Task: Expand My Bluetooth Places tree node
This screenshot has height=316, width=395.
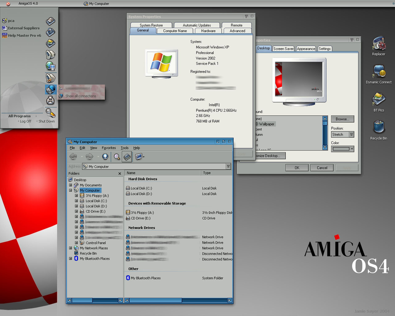Action: pyautogui.click(x=70, y=259)
